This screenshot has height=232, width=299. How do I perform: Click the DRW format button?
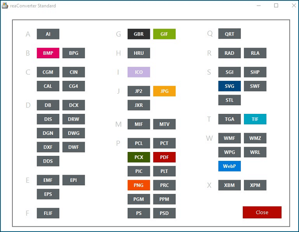73,119
